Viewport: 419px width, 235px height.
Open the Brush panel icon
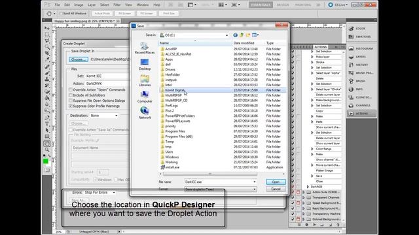(x=351, y=81)
